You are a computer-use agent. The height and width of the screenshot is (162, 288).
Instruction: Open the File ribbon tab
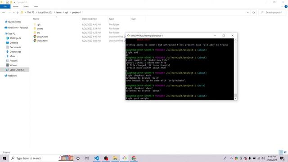point(5,6)
